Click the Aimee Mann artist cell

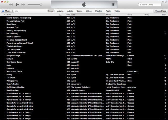coord(76,84)
